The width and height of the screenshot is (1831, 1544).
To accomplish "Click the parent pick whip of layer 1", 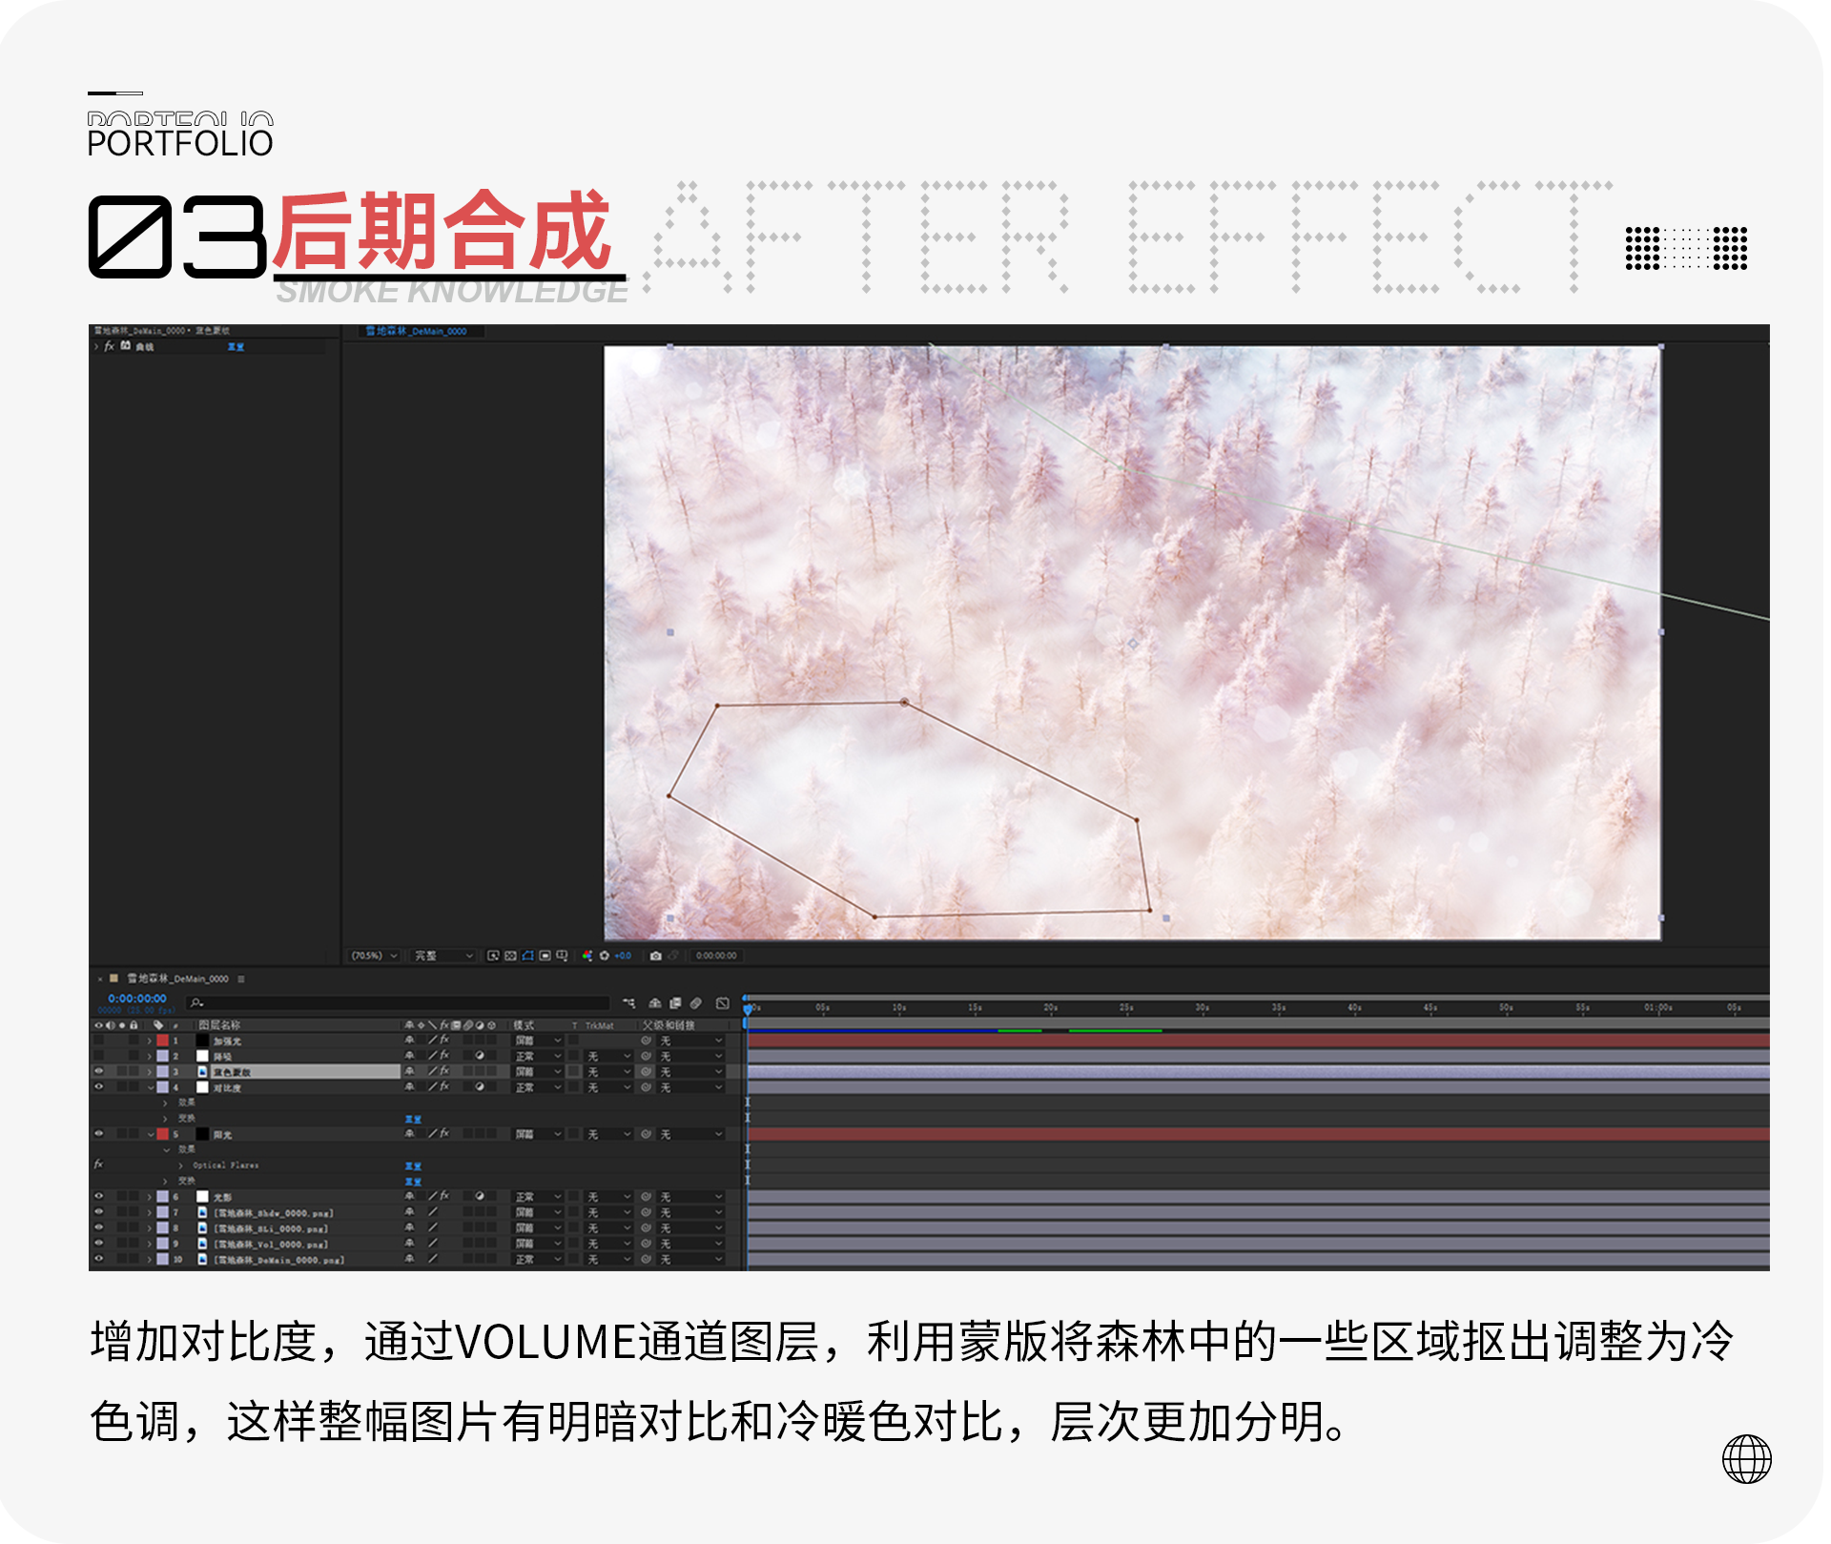I will pyautogui.click(x=647, y=1040).
